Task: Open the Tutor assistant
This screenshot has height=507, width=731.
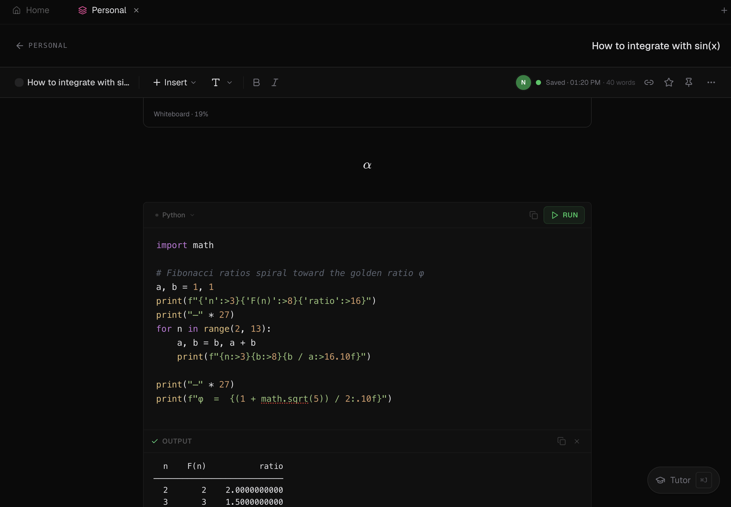Action: coord(683,480)
